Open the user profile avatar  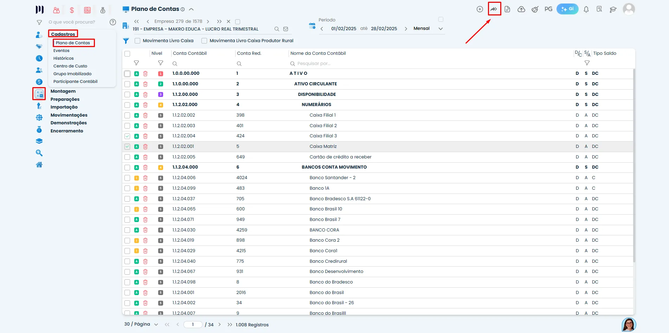click(629, 9)
